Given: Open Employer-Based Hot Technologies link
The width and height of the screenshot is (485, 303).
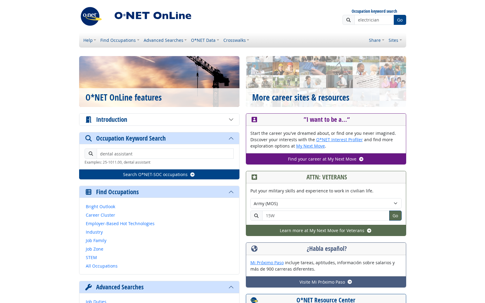Looking at the screenshot, I should [120, 224].
